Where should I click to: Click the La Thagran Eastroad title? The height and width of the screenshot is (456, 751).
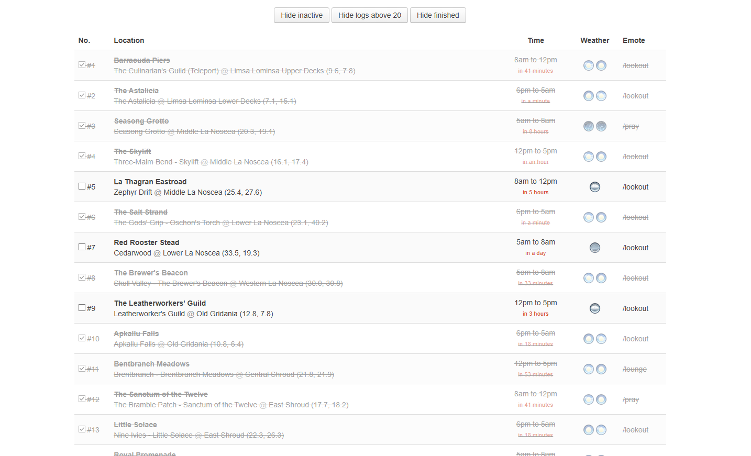tap(150, 182)
